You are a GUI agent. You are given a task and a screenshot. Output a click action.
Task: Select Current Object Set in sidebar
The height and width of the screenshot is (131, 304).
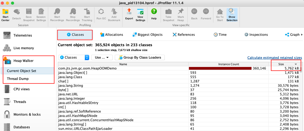[27, 71]
